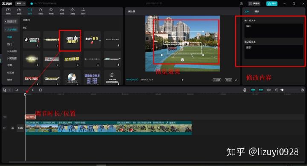Click the shortcuts (快捷键) button
307x166 pixels.
point(254,3)
